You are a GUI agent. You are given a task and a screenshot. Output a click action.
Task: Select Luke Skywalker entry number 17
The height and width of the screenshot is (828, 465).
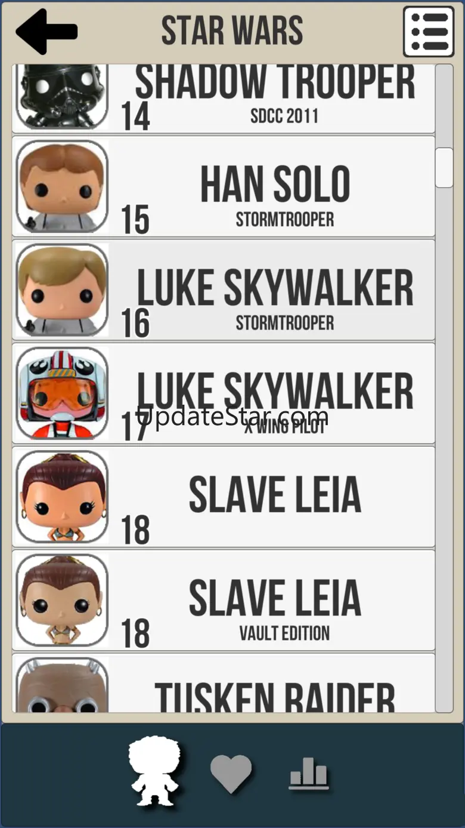pos(224,393)
